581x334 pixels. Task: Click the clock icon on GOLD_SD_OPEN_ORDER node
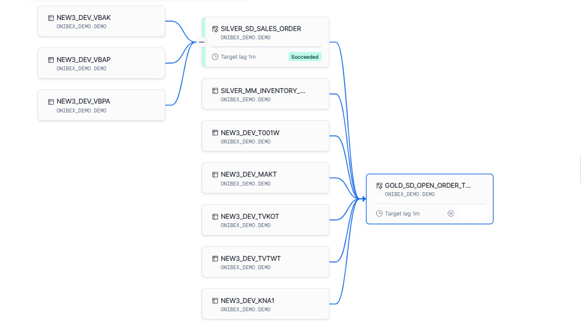(x=379, y=213)
